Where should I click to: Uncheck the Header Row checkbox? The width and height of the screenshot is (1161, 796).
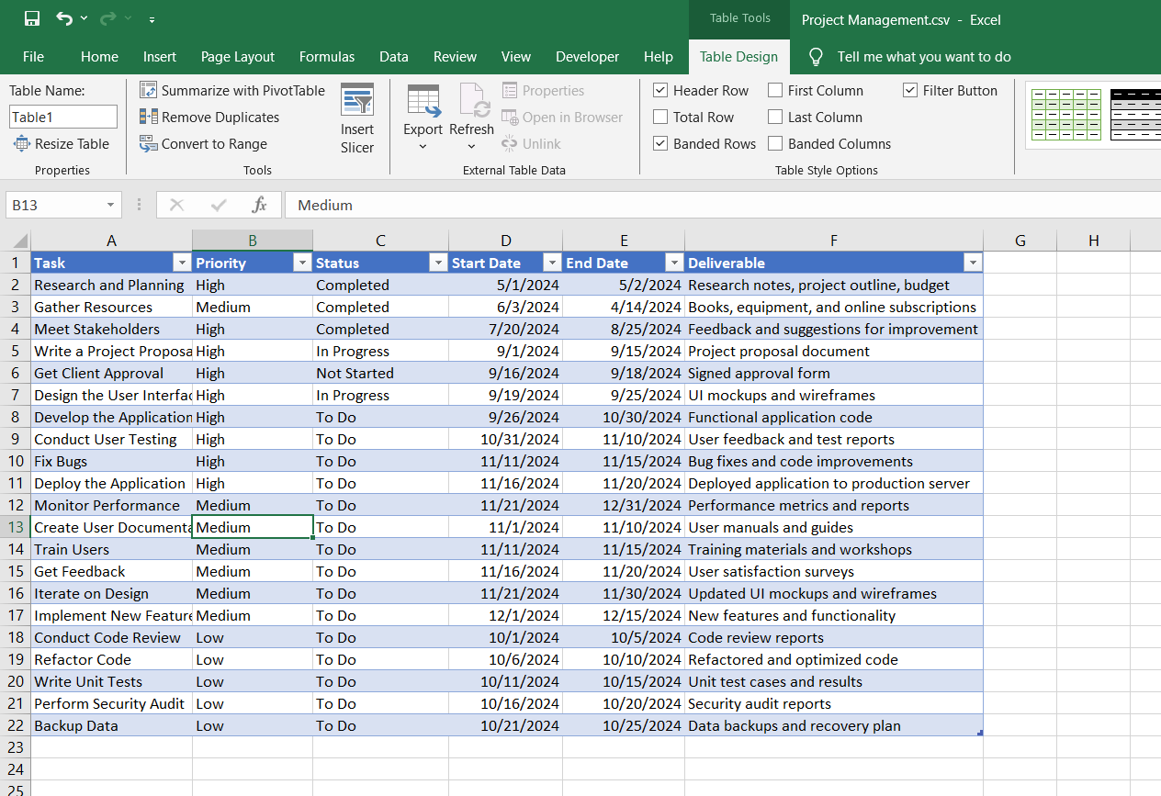[660, 90]
